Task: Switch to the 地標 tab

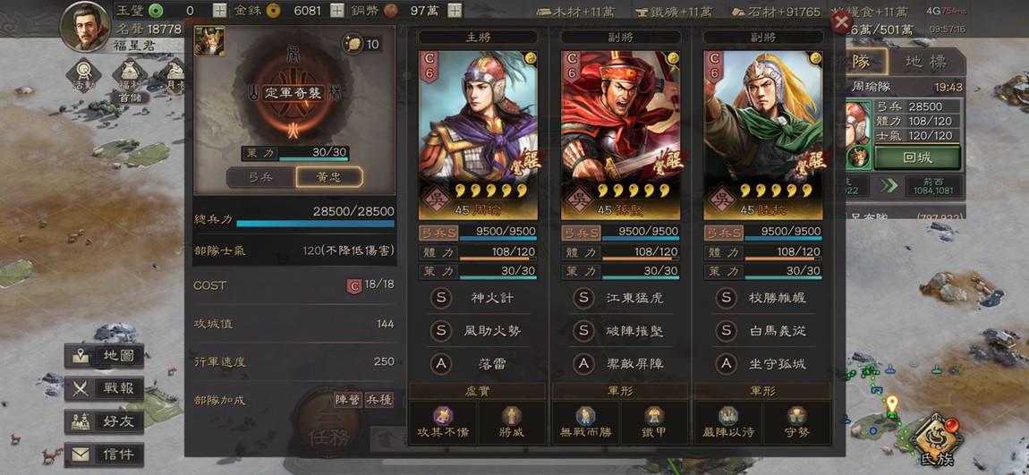Action: click(927, 63)
